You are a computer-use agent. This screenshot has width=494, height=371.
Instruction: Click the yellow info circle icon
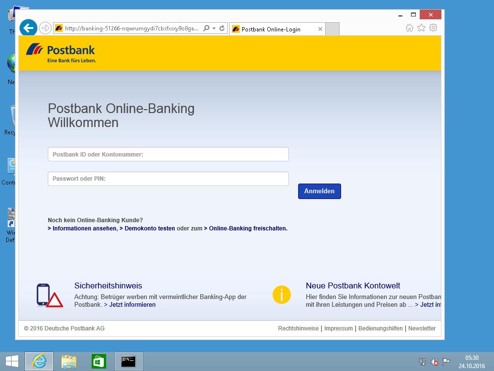[x=281, y=295]
